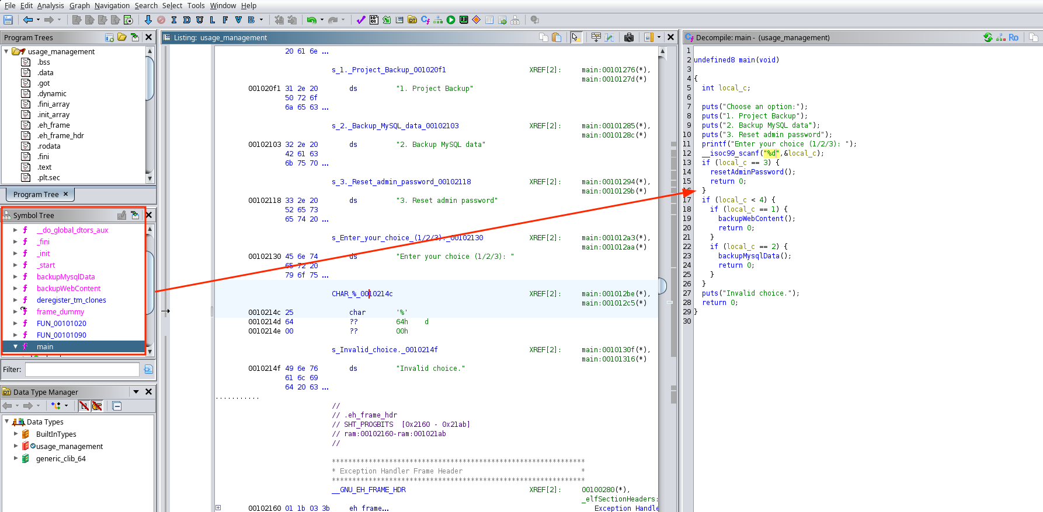1043x512 pixels.
Task: Select FUN_00101020 in Symbol Tree
Action: coord(61,323)
